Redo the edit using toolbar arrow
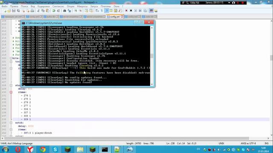273x153 pixels. click(58, 11)
